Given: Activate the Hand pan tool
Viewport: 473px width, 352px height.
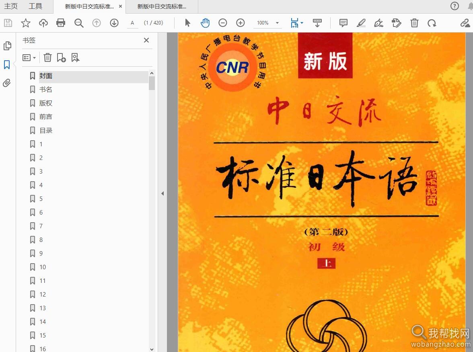Looking at the screenshot, I should [205, 23].
